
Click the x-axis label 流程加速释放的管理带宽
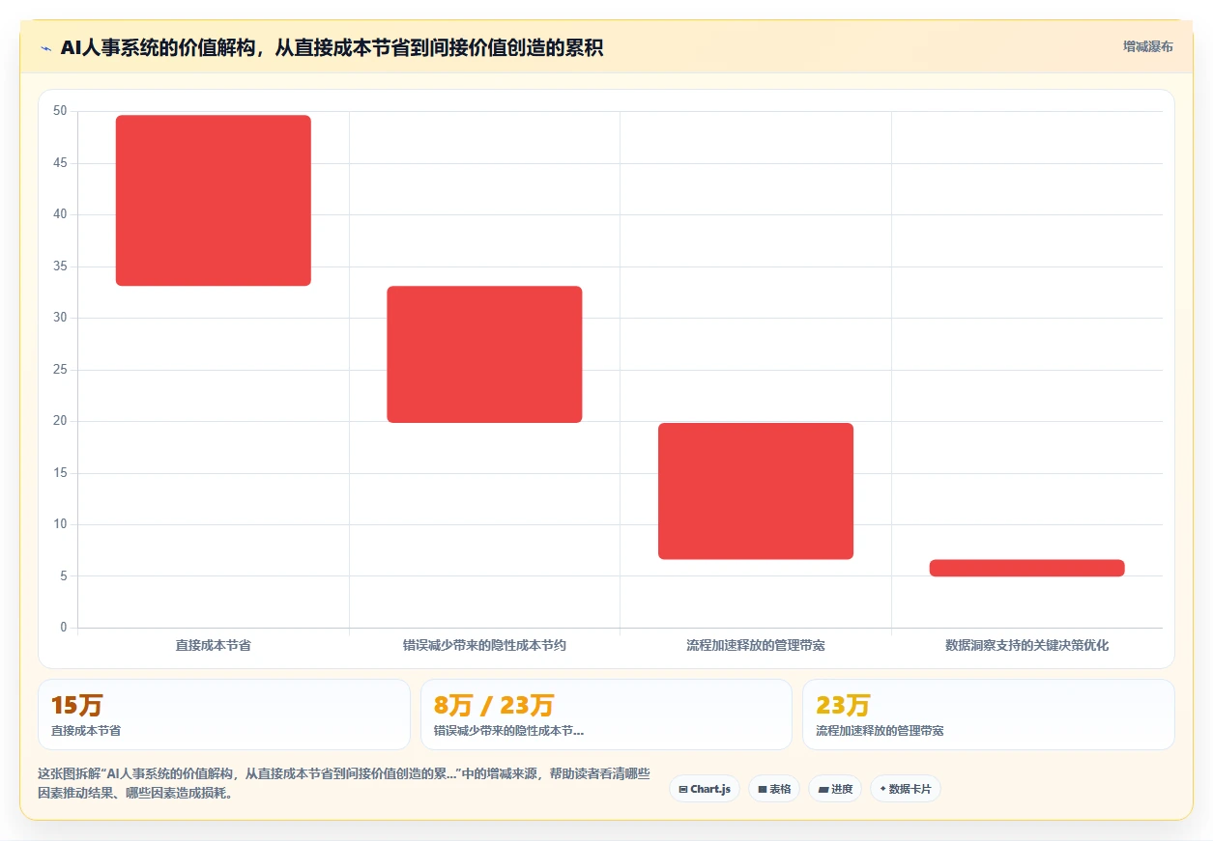(756, 645)
